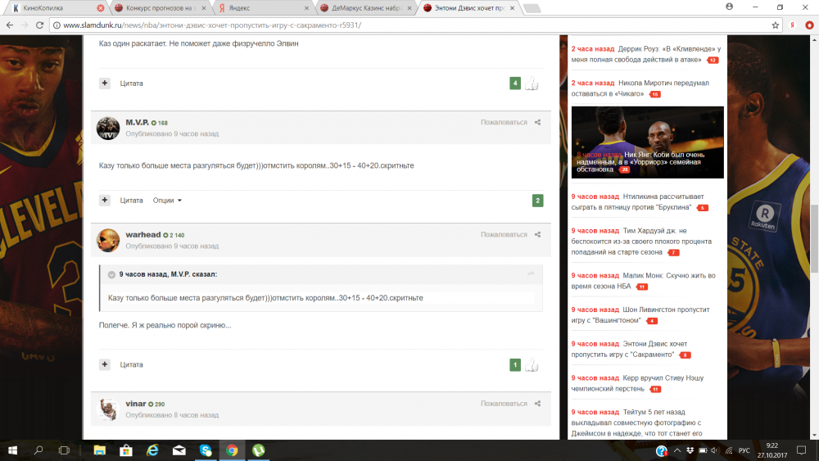Click the plus multi-quote button under M.V.P.'s comment
819x461 pixels.
pos(104,201)
